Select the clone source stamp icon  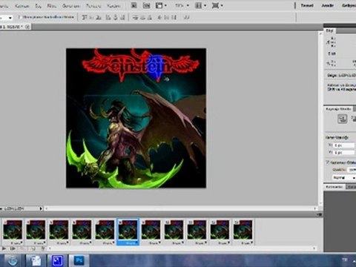point(342,119)
